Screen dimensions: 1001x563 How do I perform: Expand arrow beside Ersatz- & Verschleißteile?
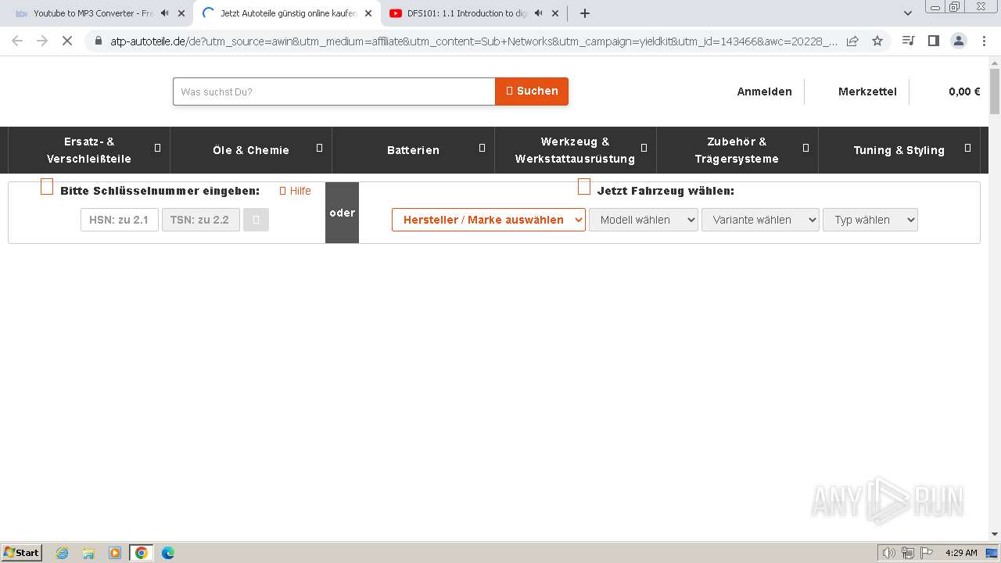click(157, 148)
